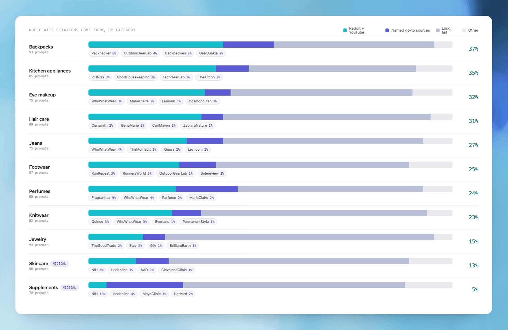
Task: Click the ZaphiraNature 1% chip
Action: [198, 126]
